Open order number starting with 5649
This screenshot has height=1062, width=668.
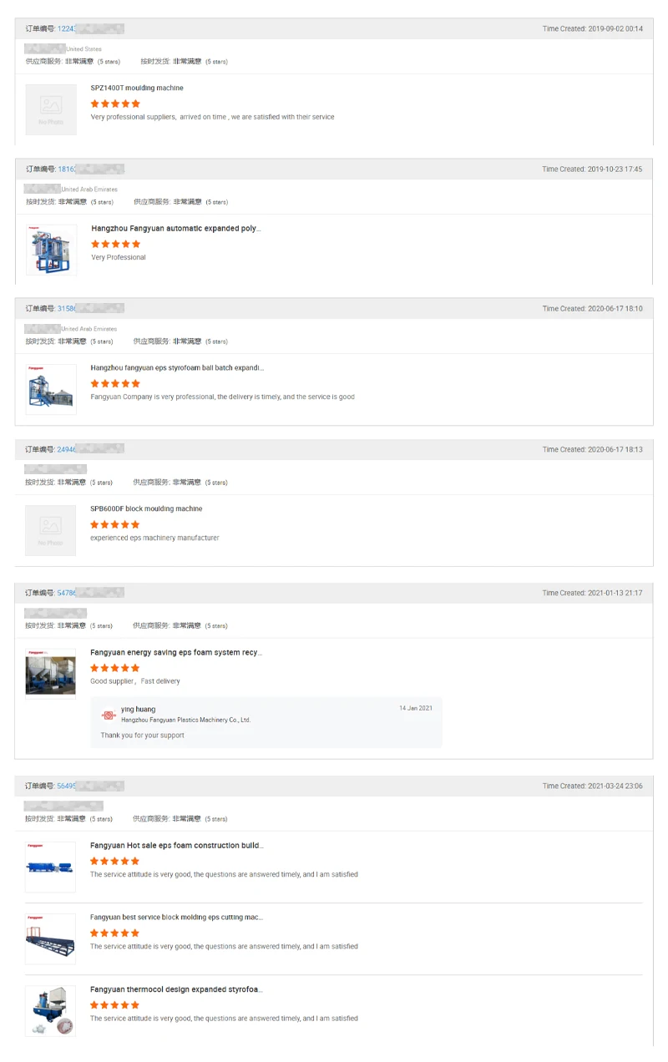tap(67, 786)
